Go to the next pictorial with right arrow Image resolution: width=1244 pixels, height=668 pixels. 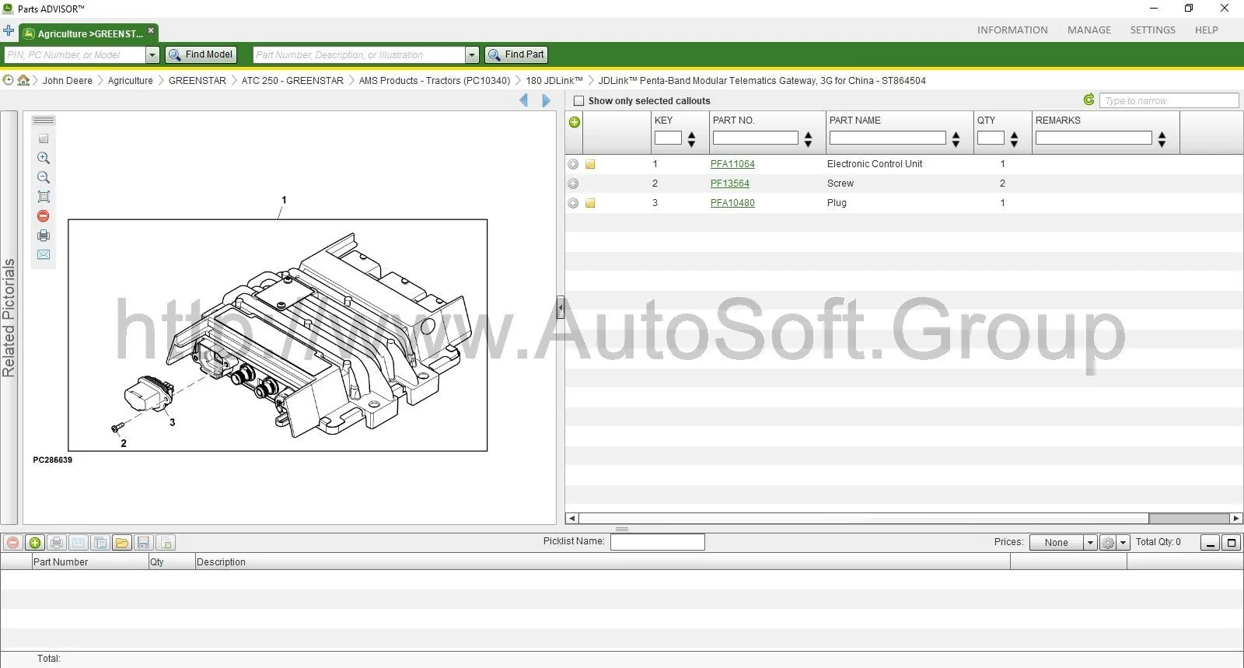click(546, 100)
